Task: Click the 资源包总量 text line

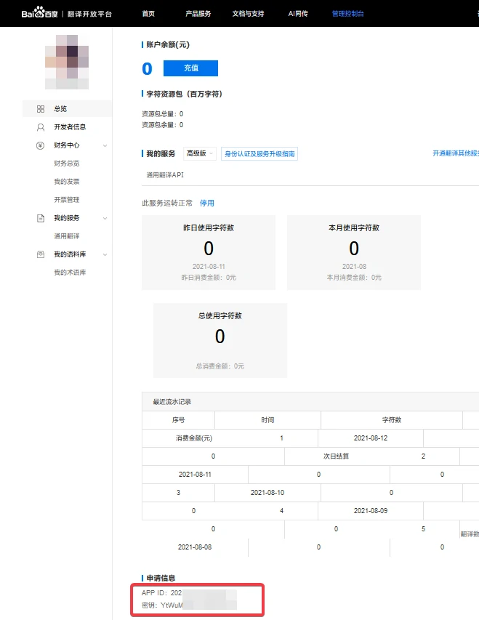Action: (163, 114)
